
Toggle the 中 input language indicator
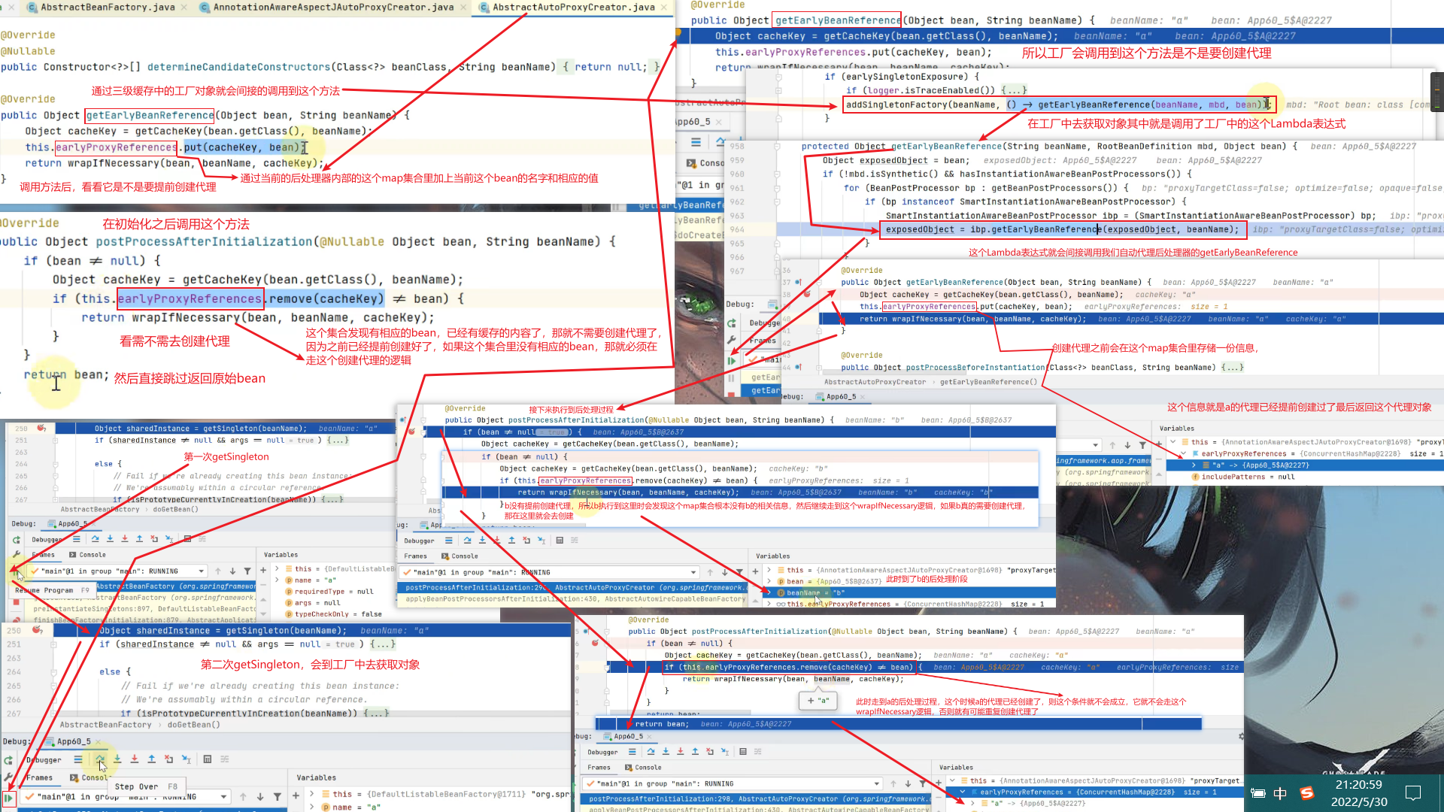[1280, 792]
